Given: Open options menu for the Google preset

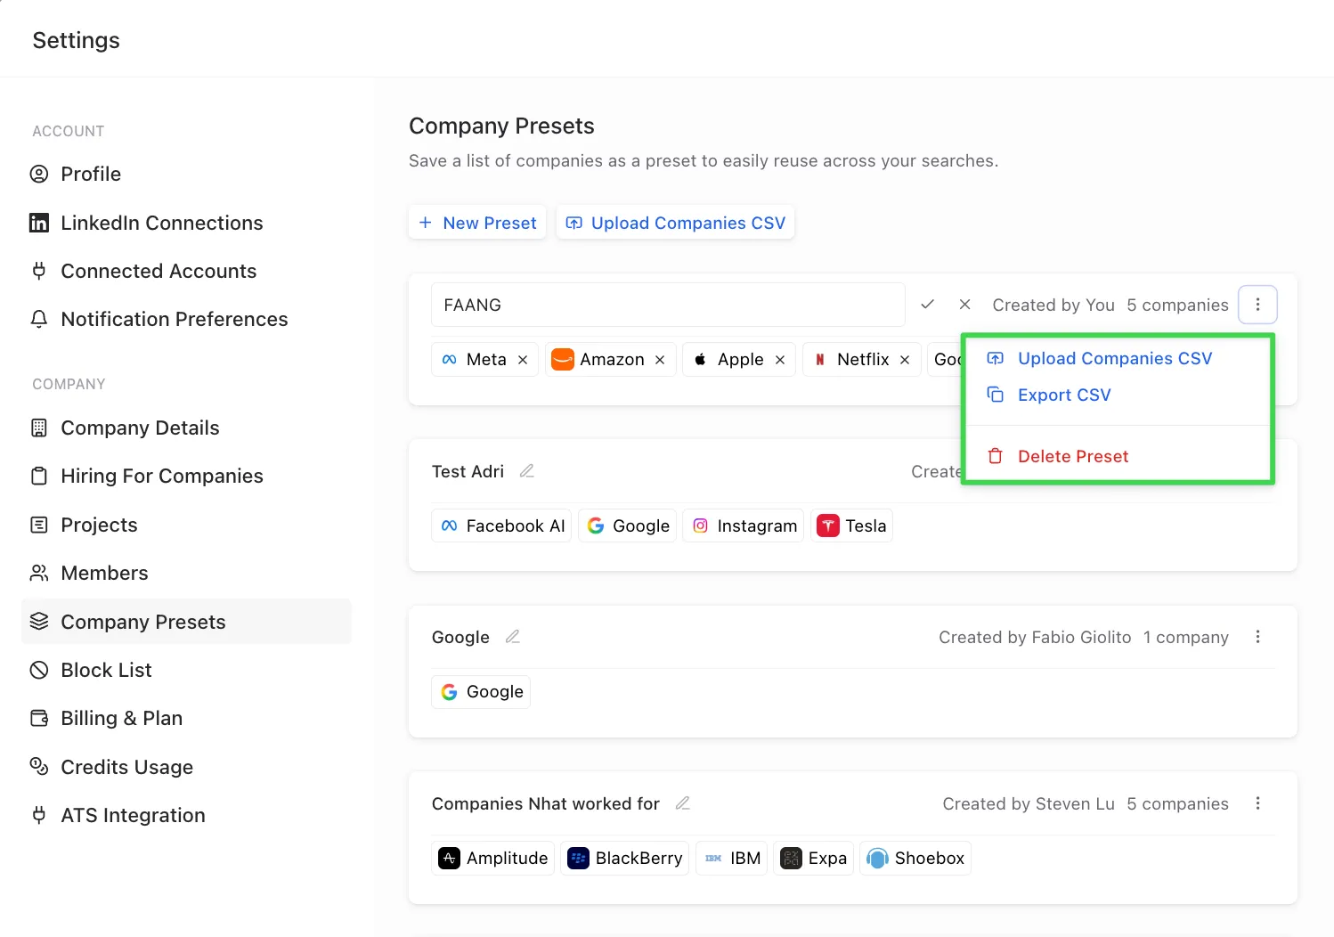Looking at the screenshot, I should [1257, 637].
